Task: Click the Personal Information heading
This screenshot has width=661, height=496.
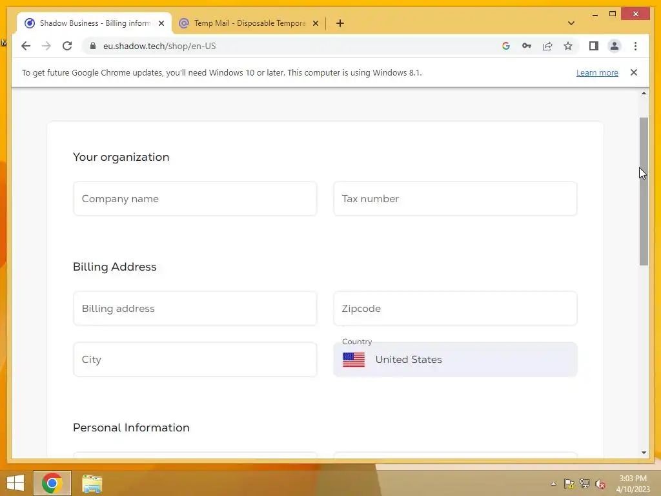Action: (x=131, y=428)
